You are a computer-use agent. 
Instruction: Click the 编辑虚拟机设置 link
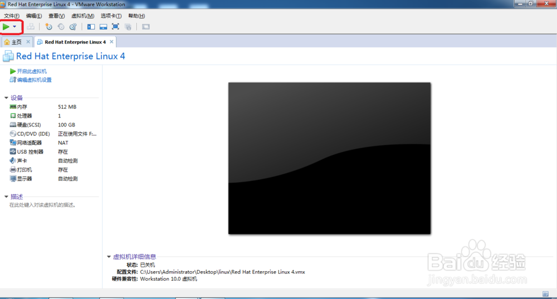(34, 80)
